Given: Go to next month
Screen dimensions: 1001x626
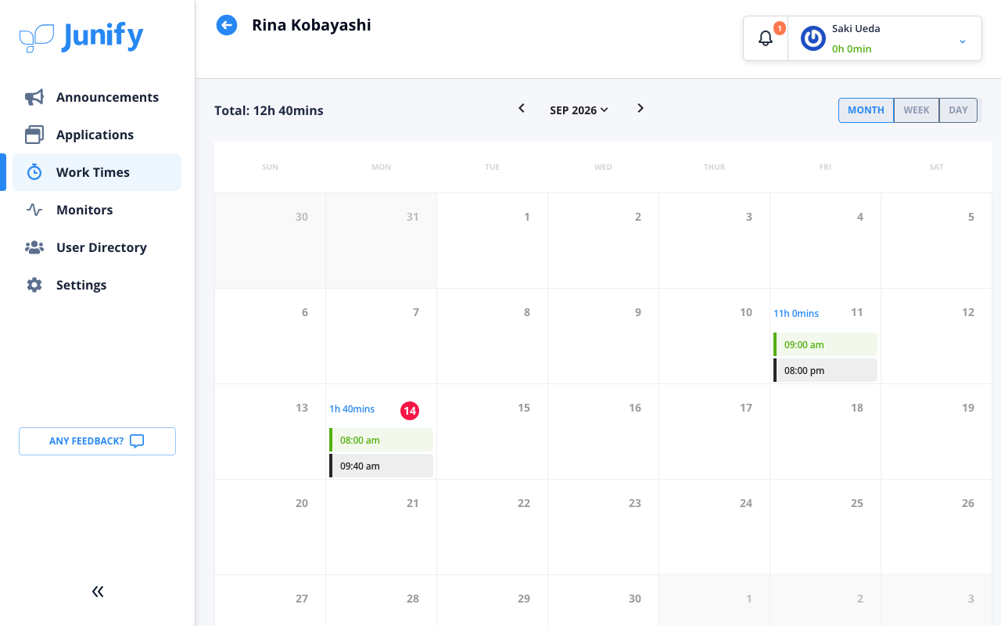Looking at the screenshot, I should [640, 108].
